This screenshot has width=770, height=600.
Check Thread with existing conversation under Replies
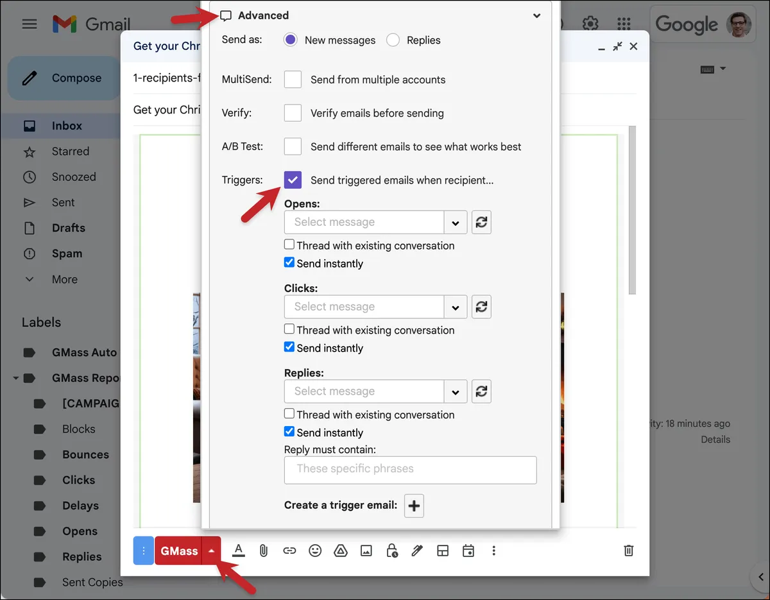[x=289, y=414]
